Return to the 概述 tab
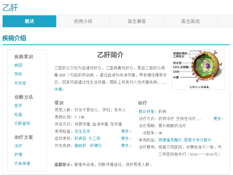 pyautogui.click(x=29, y=21)
